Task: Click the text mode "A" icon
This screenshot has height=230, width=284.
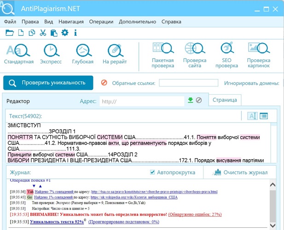Action: (x=252, y=116)
